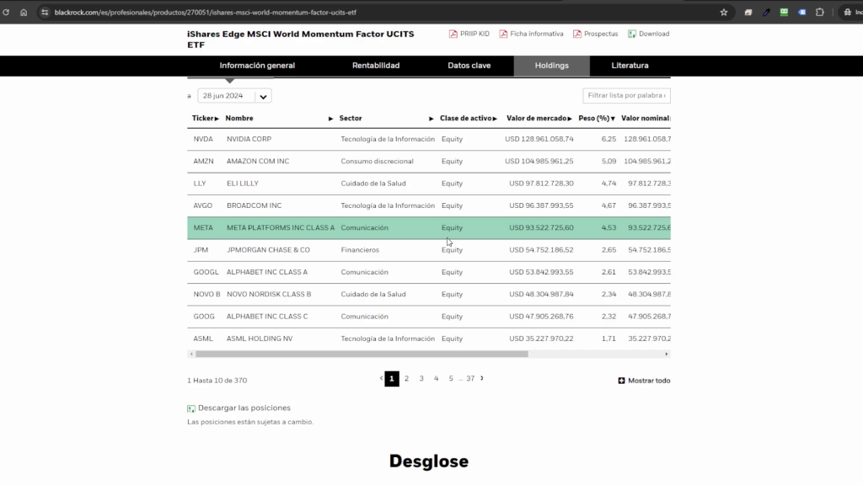Open the green robot face extension
Screen dimensions: 863x485
[784, 12]
